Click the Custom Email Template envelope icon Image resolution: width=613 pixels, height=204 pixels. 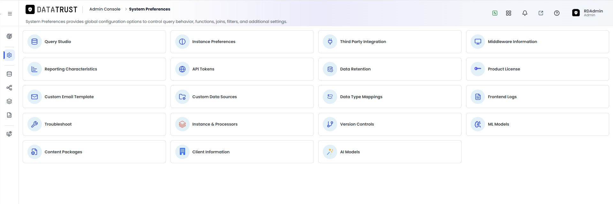34,97
